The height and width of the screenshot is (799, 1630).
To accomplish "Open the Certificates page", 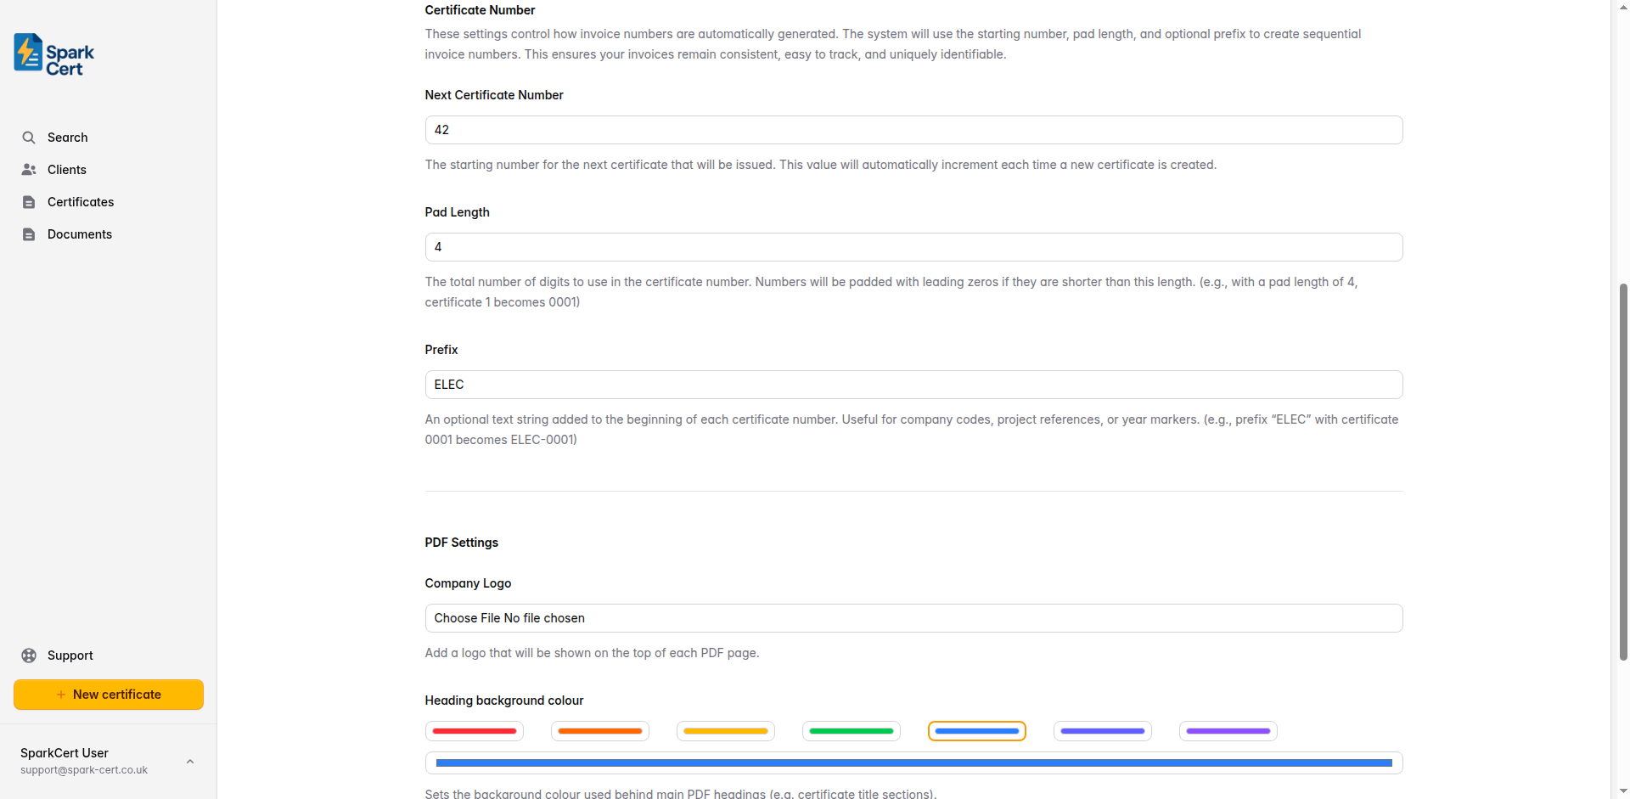I will click(81, 202).
